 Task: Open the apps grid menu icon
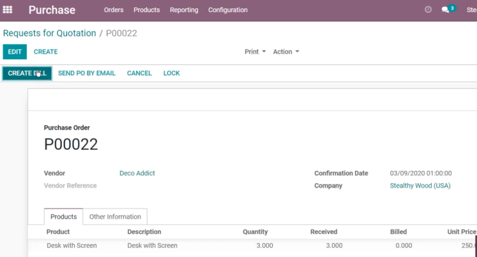pyautogui.click(x=7, y=10)
